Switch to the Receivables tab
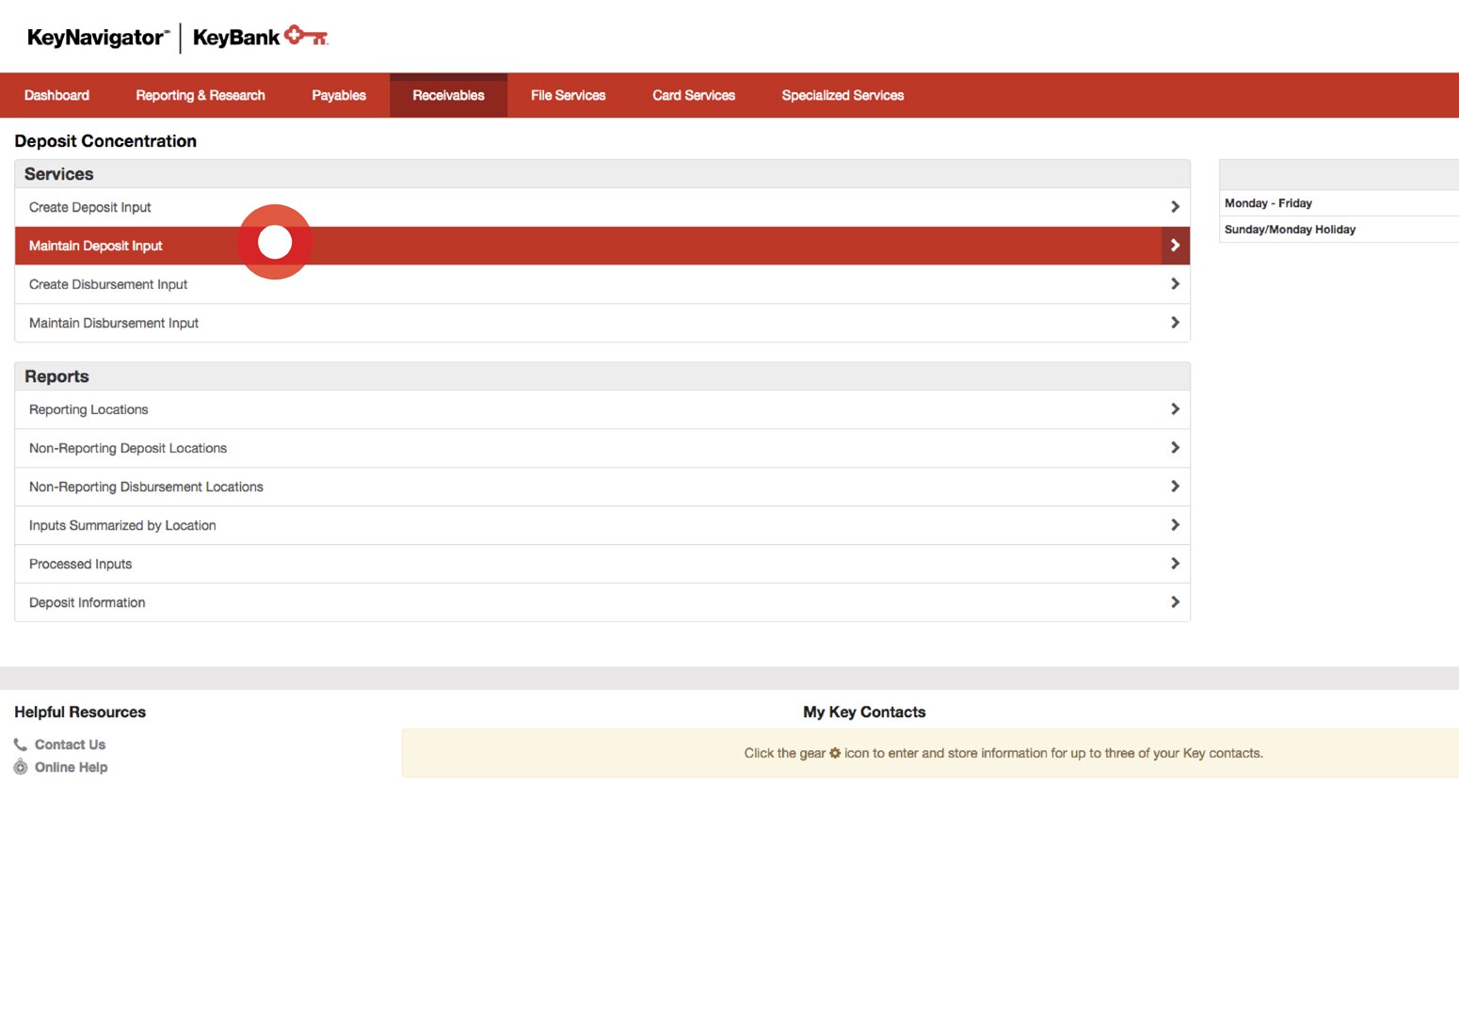Viewport: 1459px width, 1023px height. (x=448, y=94)
